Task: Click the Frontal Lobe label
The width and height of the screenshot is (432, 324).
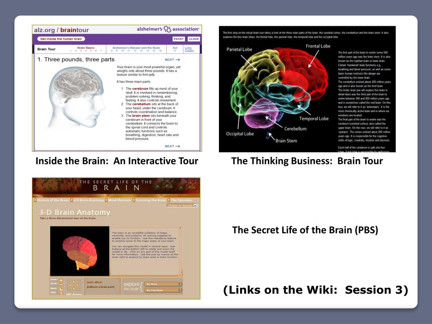Action: 318,46
